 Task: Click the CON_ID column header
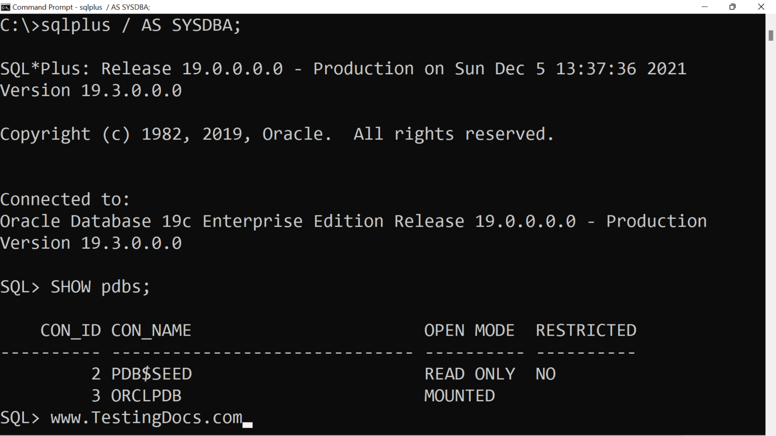[x=70, y=330]
